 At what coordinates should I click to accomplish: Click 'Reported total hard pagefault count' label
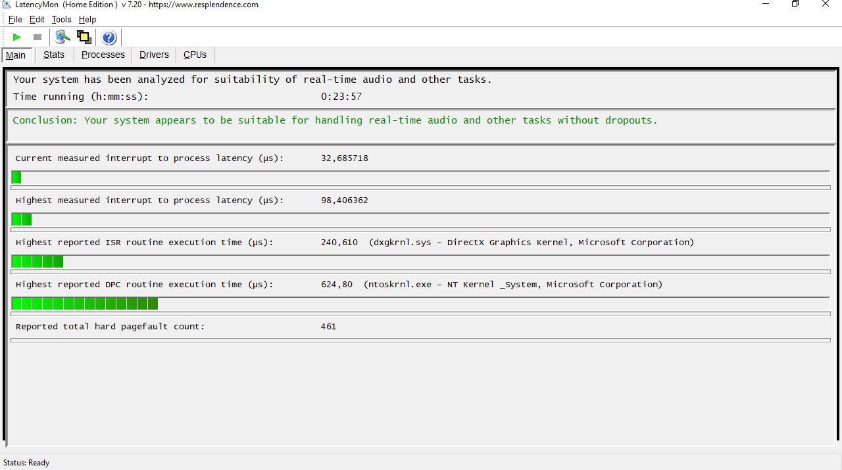[111, 327]
